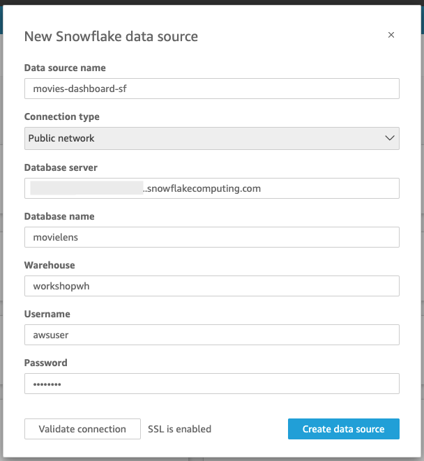Click the Database name field with movielens
The image size is (424, 461).
(x=212, y=237)
